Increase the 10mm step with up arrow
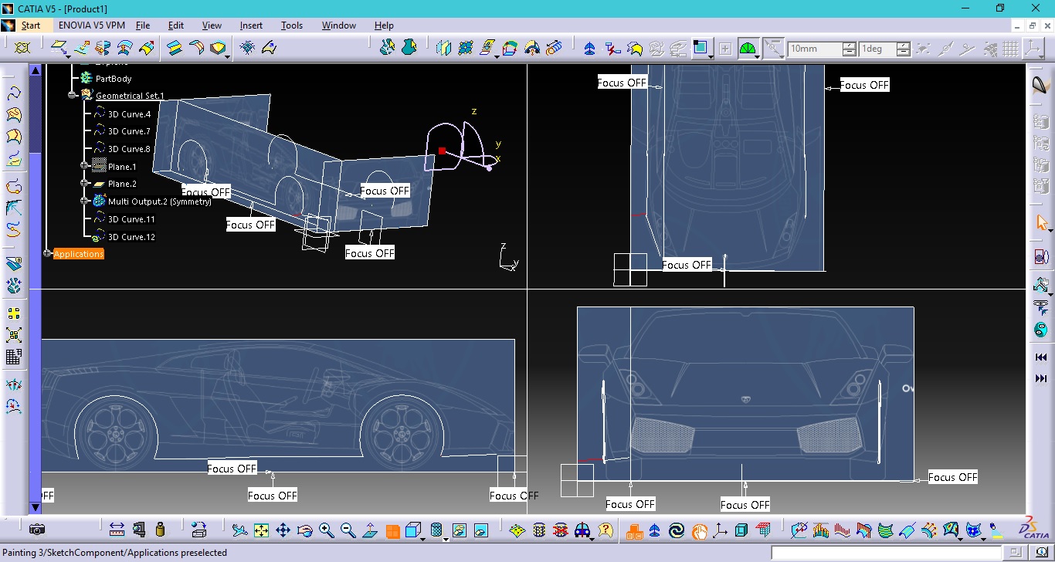The image size is (1055, 562). 850,45
